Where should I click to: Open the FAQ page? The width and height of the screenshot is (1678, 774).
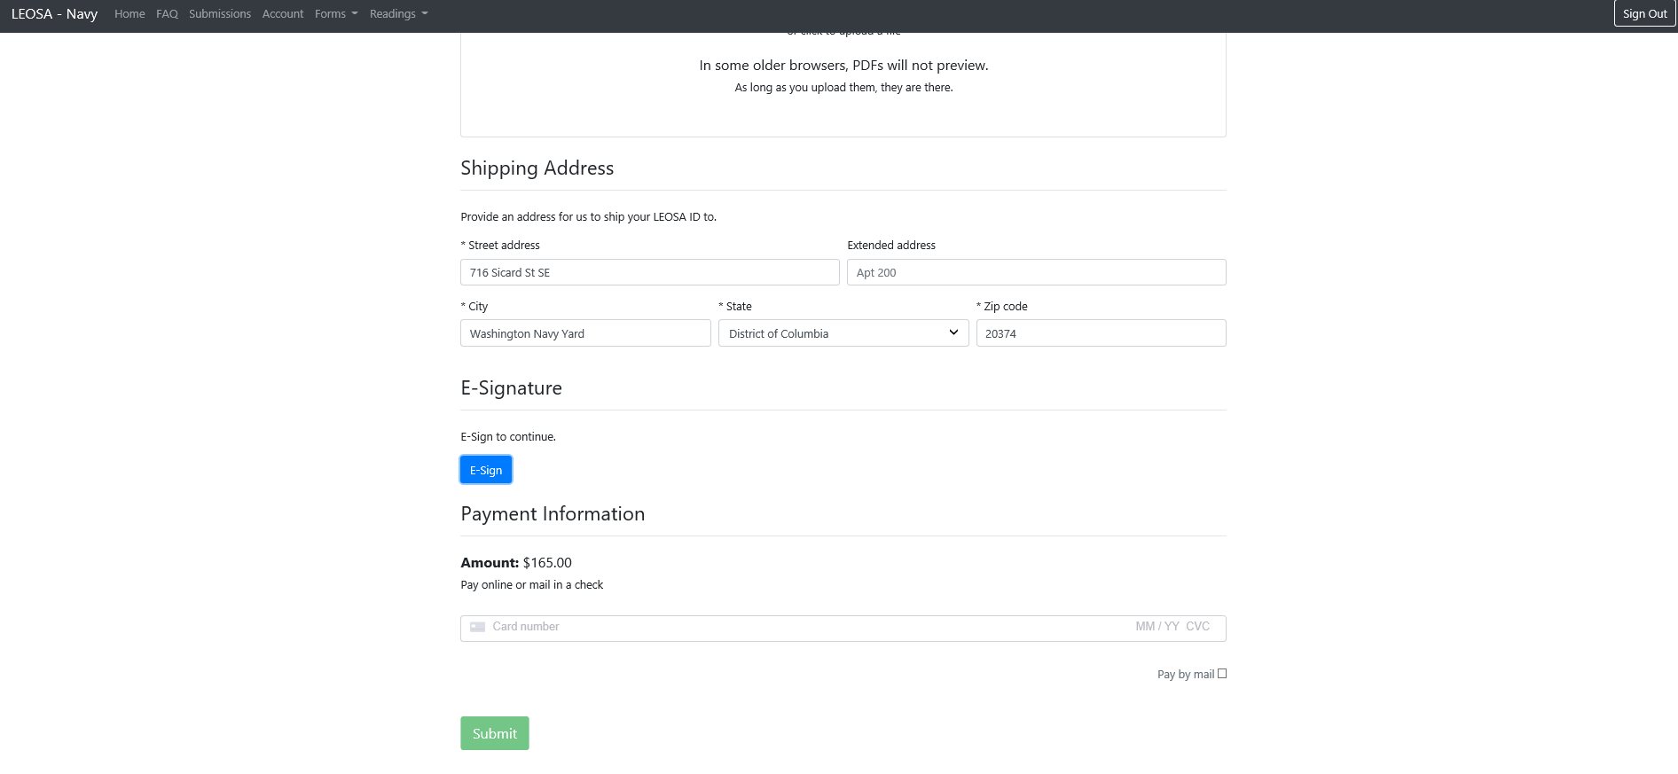click(x=167, y=14)
